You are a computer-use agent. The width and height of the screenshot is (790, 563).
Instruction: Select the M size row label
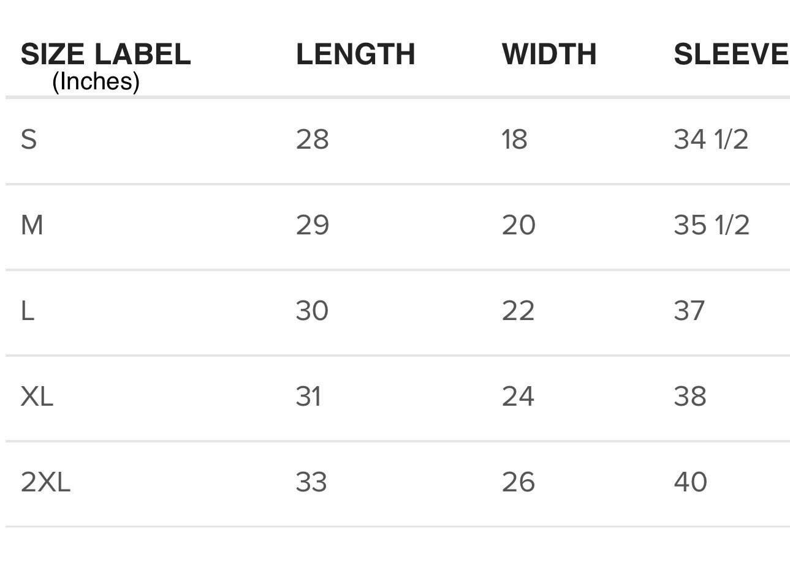[32, 225]
